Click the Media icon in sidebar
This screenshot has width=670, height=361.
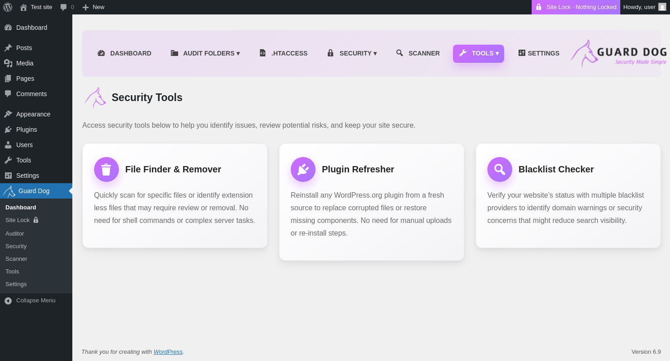[x=8, y=63]
